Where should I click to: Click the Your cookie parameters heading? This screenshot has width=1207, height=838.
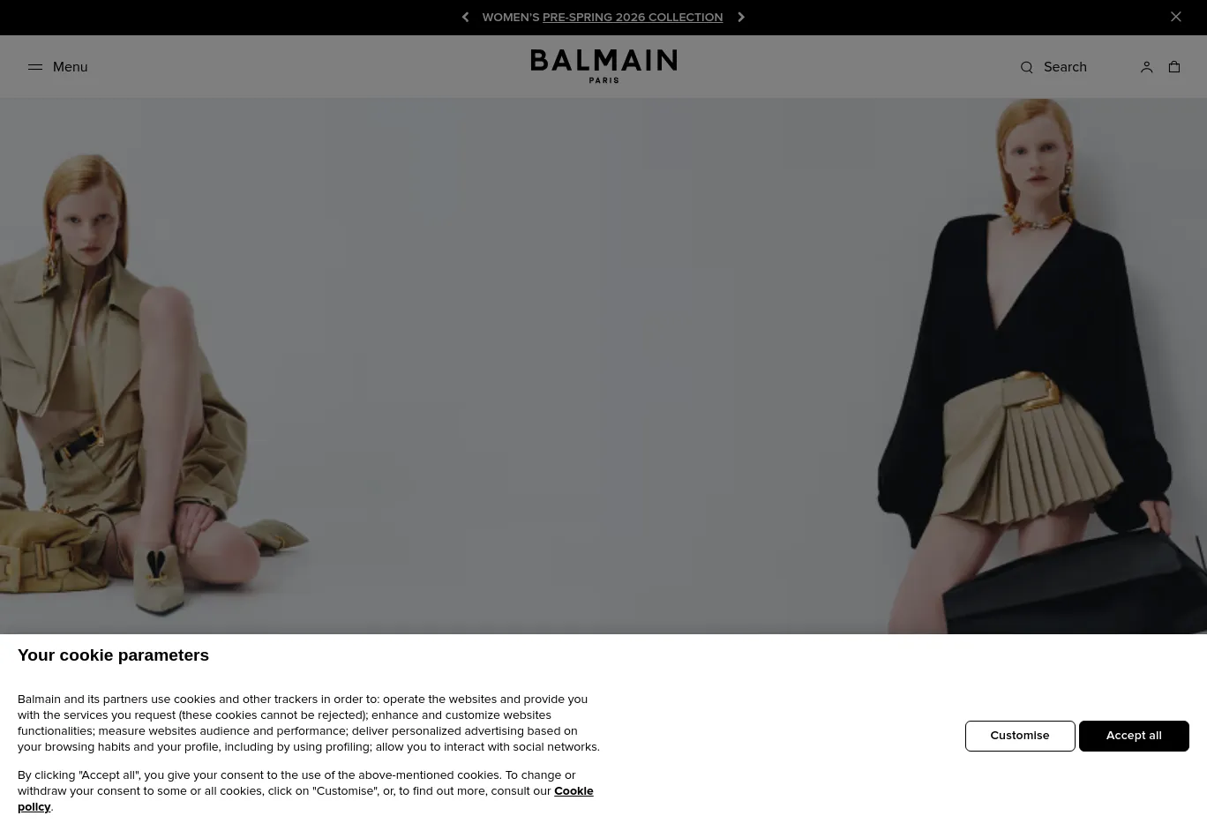coord(113,655)
